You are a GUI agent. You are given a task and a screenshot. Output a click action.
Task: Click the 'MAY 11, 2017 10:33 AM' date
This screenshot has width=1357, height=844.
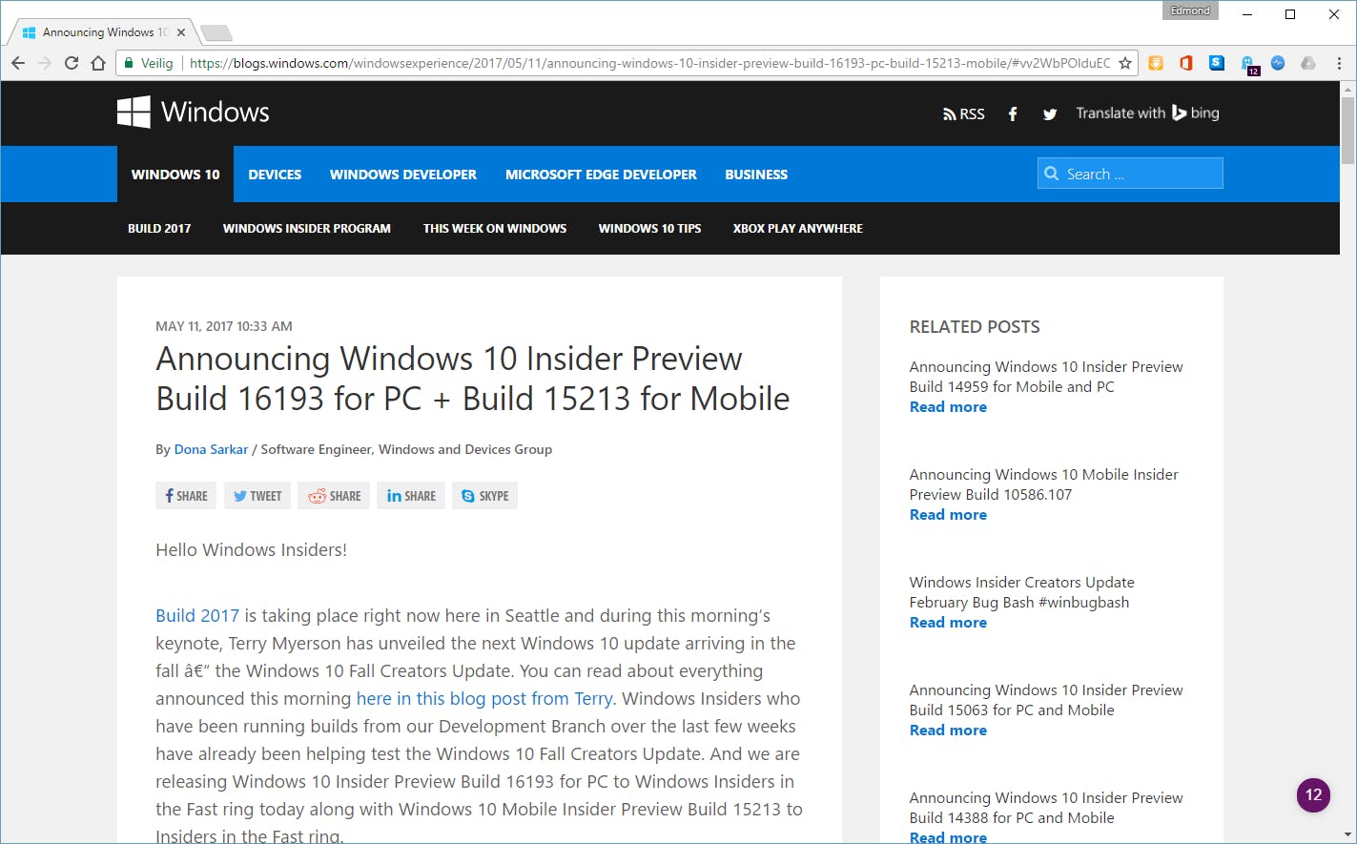[x=224, y=326]
